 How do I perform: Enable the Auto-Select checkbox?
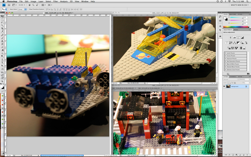[9, 9]
